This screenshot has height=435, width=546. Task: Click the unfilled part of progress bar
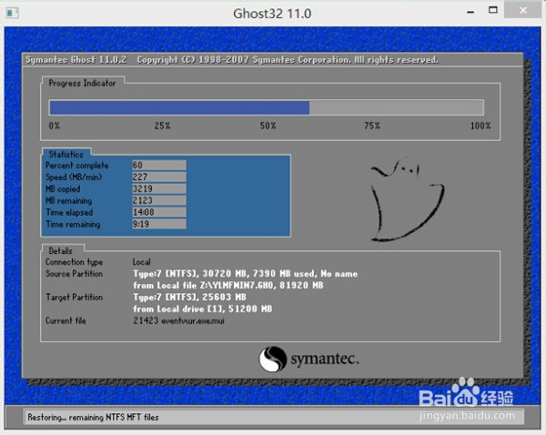(x=396, y=107)
